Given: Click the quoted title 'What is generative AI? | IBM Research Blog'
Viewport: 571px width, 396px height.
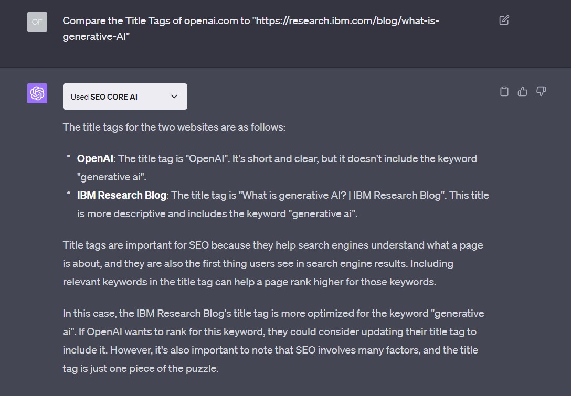Looking at the screenshot, I should pos(342,196).
